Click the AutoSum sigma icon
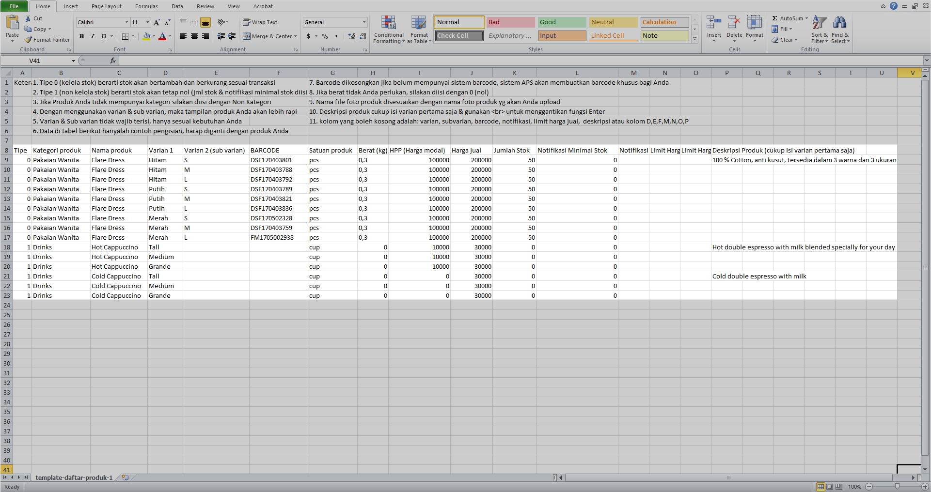This screenshot has height=492, width=931. coord(775,18)
